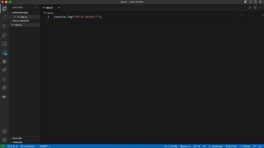Open Explorer Views and More Actions ellipsis
This screenshot has height=148, width=264.
(36, 7)
